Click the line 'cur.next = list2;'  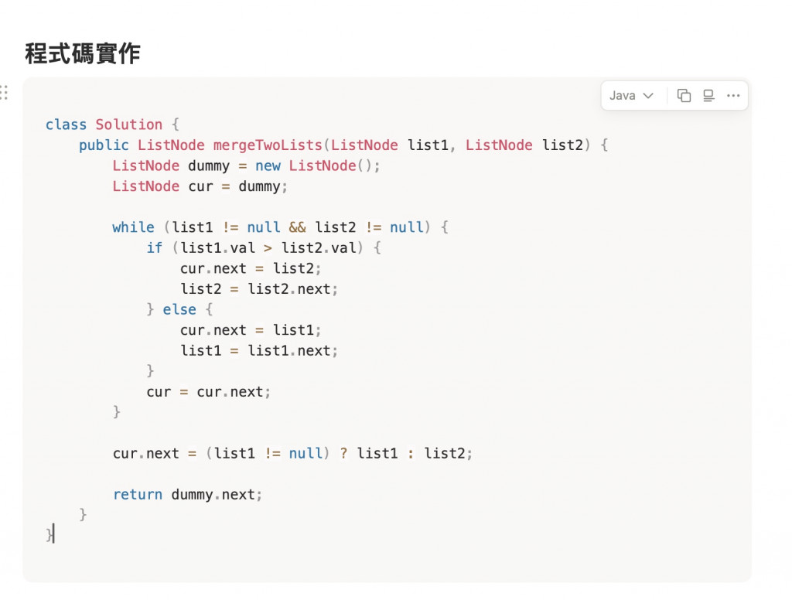251,268
